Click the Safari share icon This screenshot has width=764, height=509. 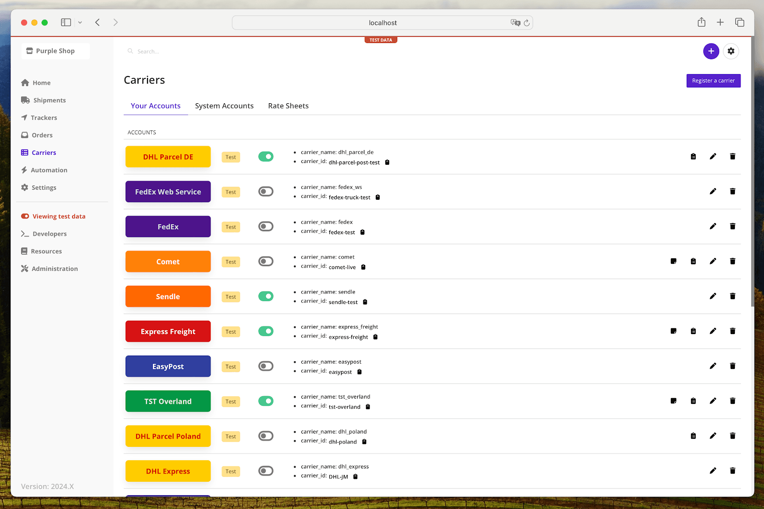click(701, 22)
